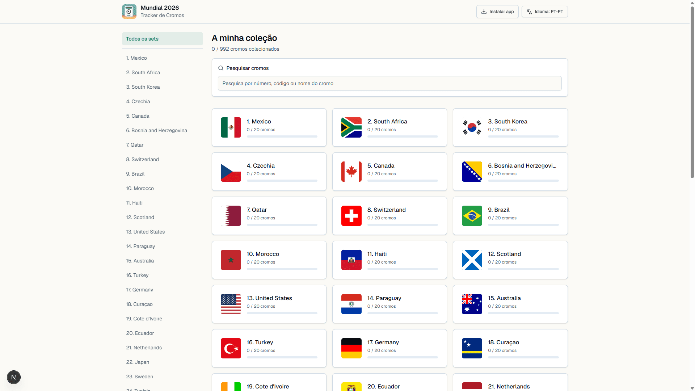The image size is (695, 391).
Task: Open 2. South Africa in the sidebar
Action: 163,72
